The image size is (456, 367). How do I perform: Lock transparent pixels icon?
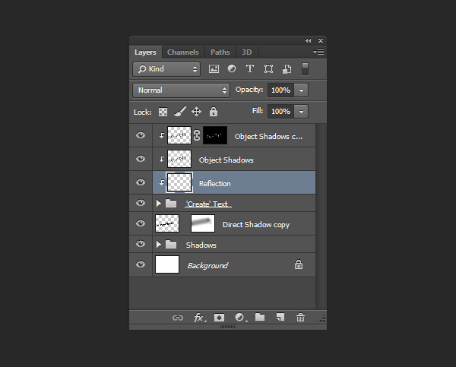(163, 112)
